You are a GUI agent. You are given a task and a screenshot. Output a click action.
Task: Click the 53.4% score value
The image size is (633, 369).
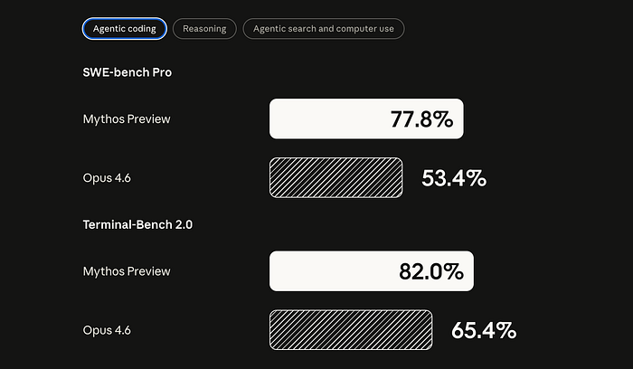(454, 178)
